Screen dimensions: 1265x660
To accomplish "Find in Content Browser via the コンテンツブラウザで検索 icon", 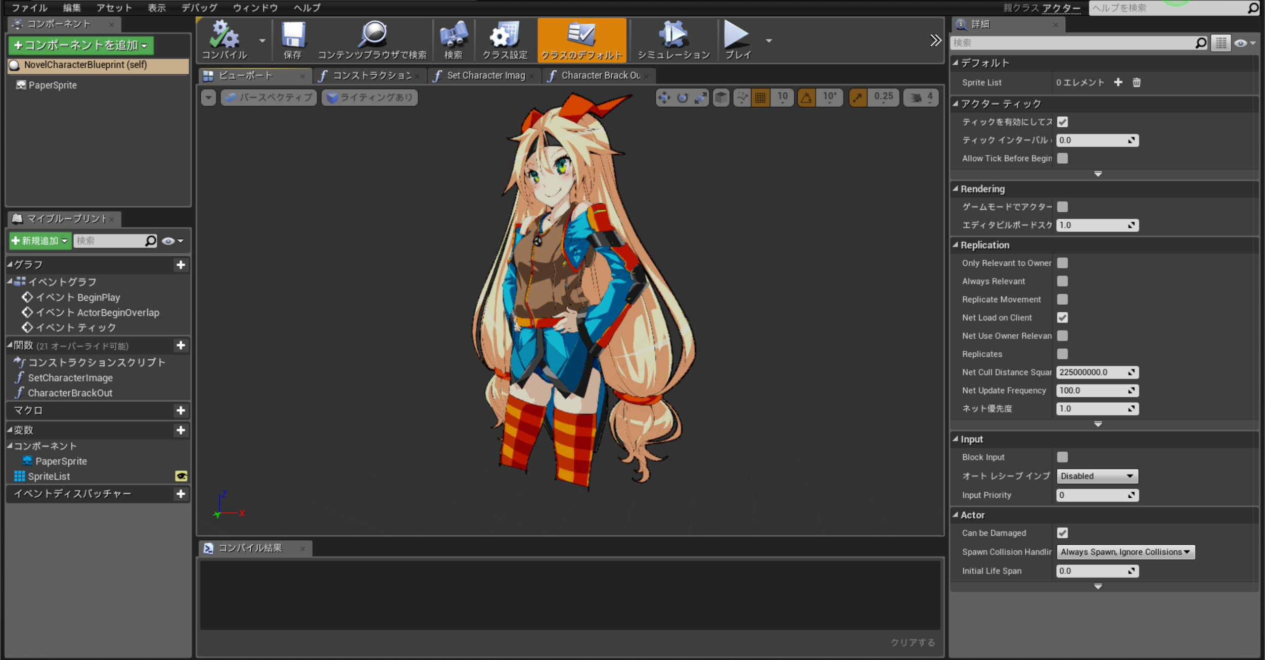I will click(373, 40).
